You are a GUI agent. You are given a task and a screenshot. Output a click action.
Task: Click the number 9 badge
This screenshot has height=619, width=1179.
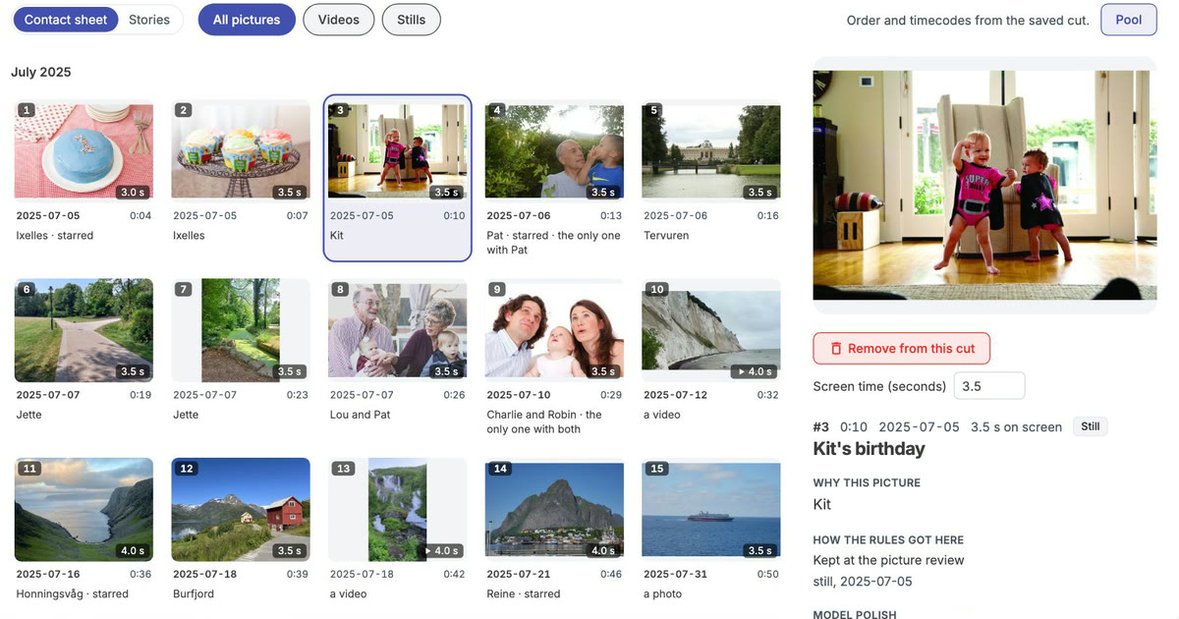[x=497, y=289]
